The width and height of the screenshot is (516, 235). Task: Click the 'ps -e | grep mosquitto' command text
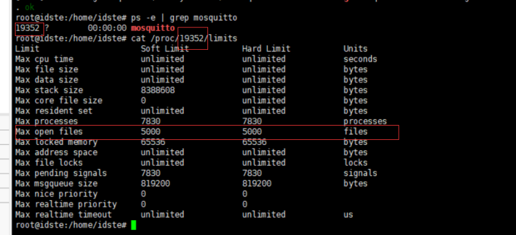pos(184,18)
